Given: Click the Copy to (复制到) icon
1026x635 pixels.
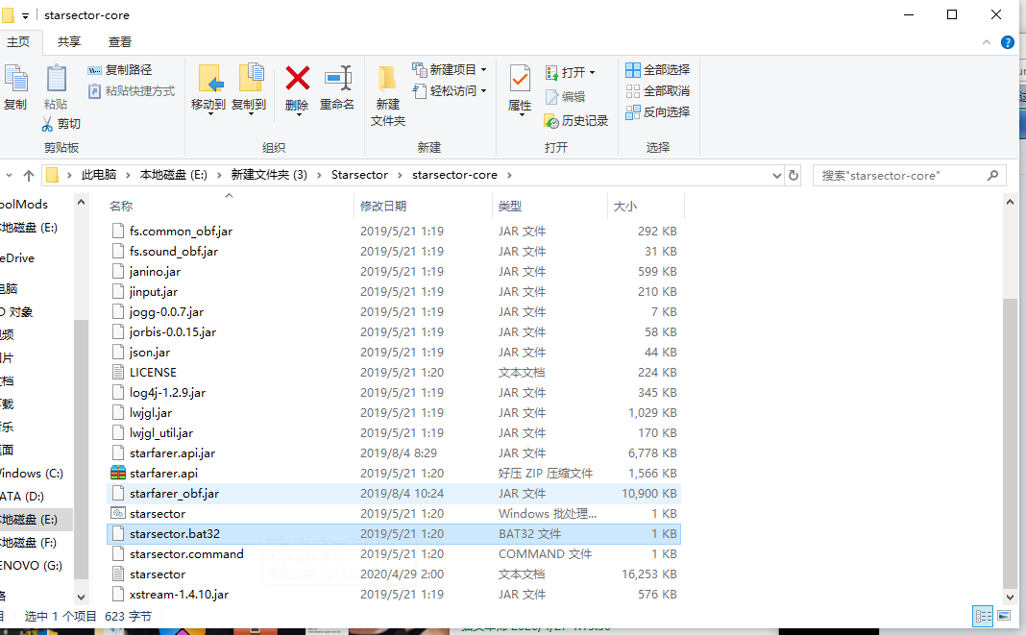Looking at the screenshot, I should [249, 79].
